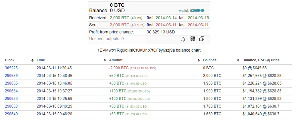Sort table by Amount column arrows
298x120 pixels.
tap(199, 60)
